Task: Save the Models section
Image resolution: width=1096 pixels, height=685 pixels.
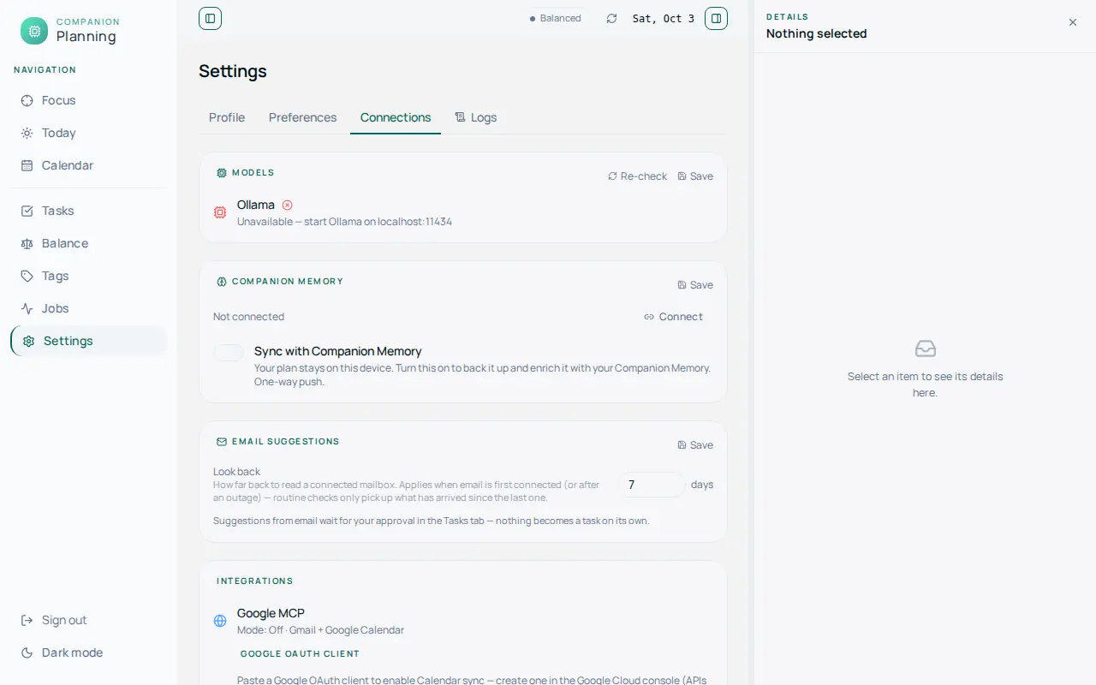Action: [695, 176]
